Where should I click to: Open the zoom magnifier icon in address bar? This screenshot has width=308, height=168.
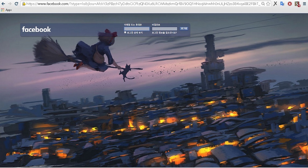263,4
